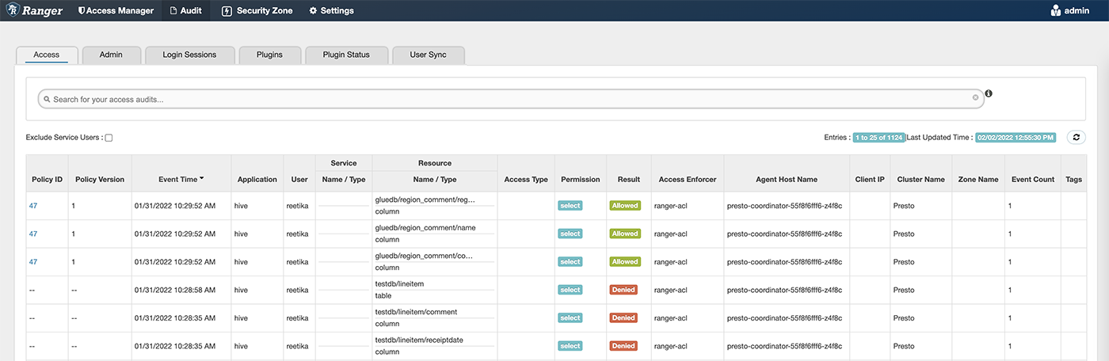Switch to the Admin tab
Screen dimensions: 1109x361
[x=111, y=55]
